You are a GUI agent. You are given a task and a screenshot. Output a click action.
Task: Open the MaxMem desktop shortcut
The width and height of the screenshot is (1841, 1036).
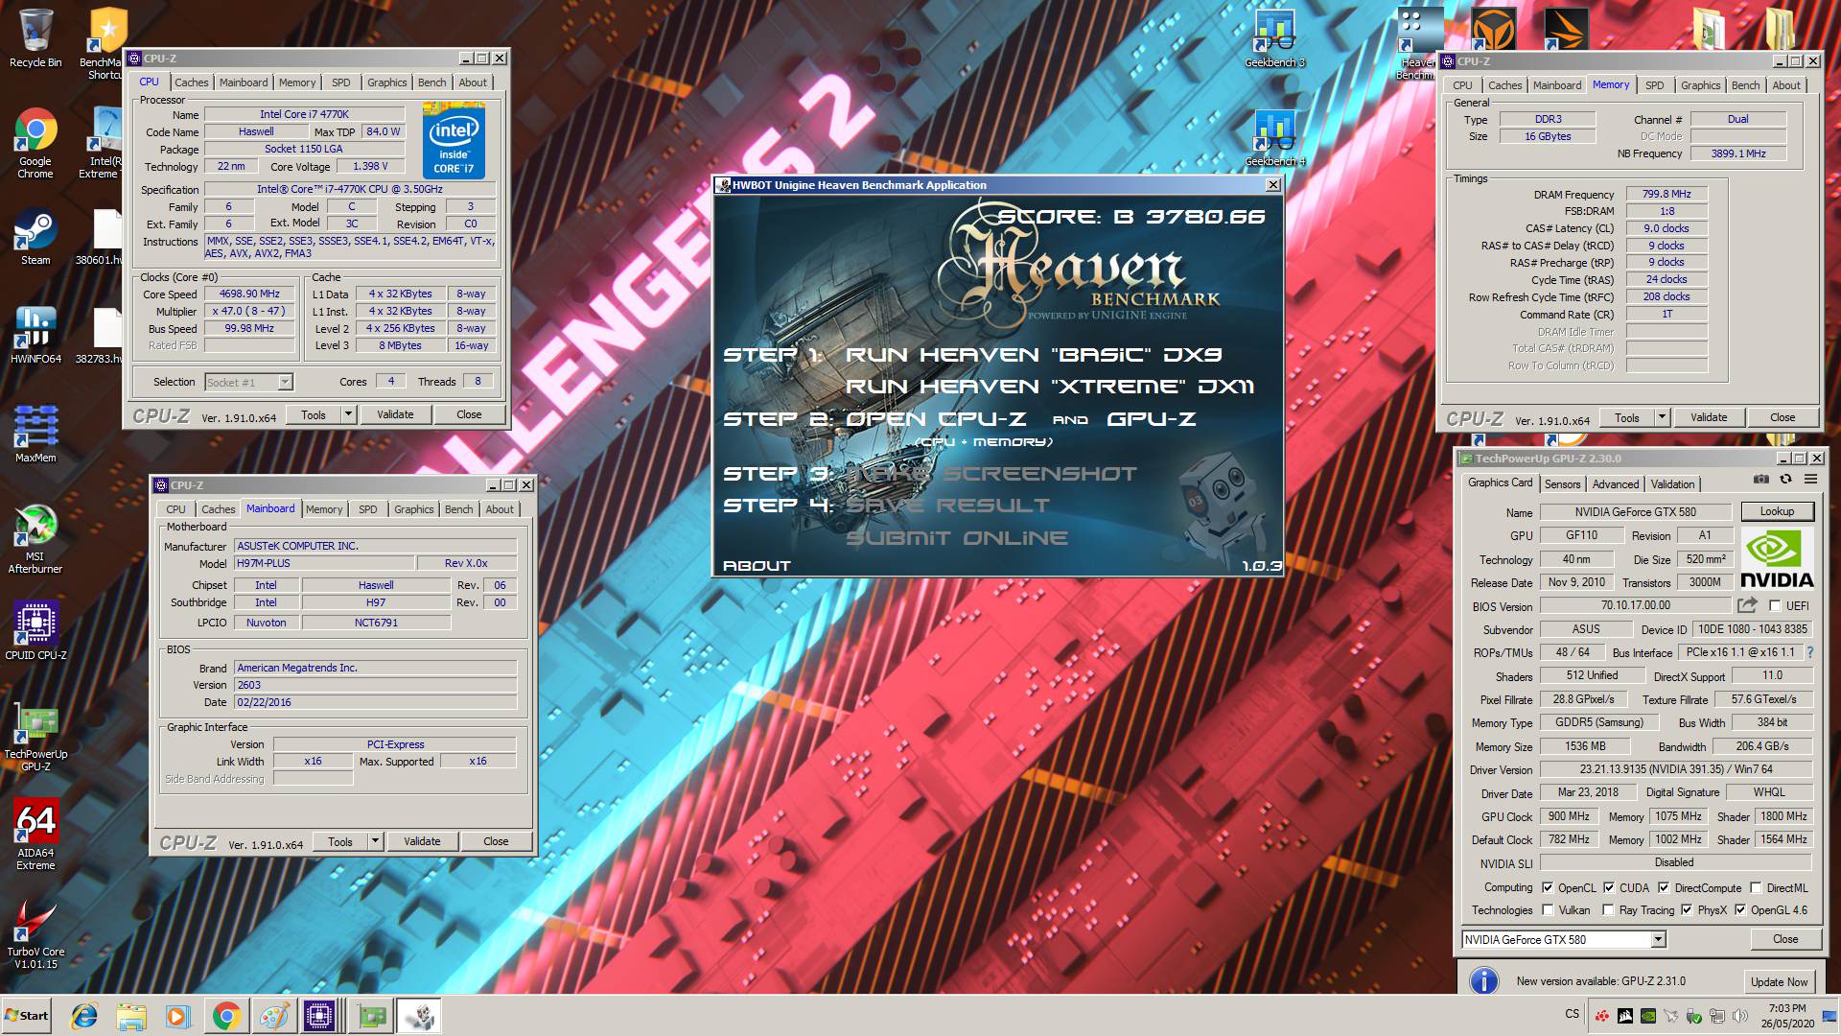[x=35, y=435]
